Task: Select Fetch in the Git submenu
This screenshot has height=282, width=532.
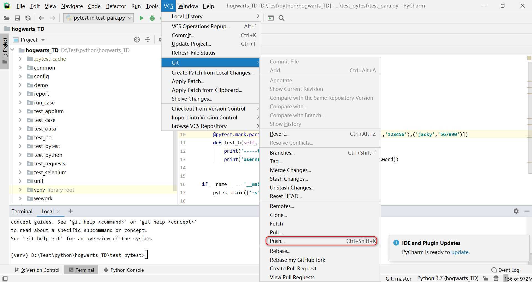Action: 320,224
